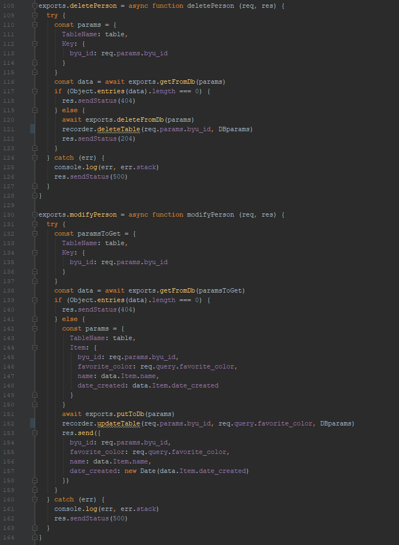Fold the Key object on line 112
This screenshot has width=399, height=545.
click(35, 44)
